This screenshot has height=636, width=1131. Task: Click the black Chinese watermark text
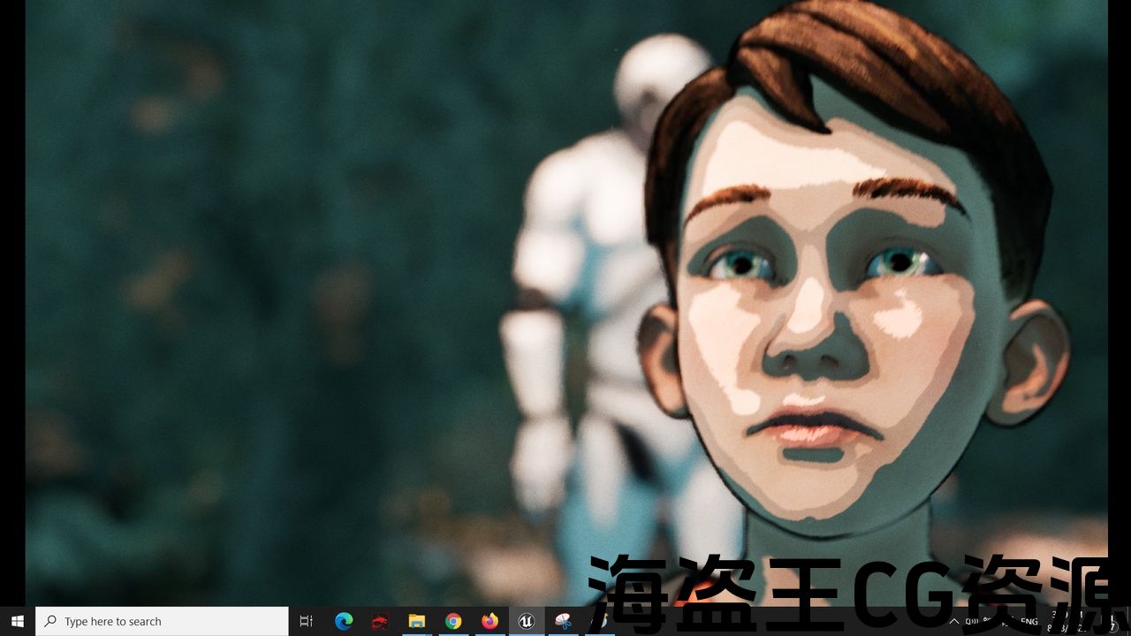(848, 583)
